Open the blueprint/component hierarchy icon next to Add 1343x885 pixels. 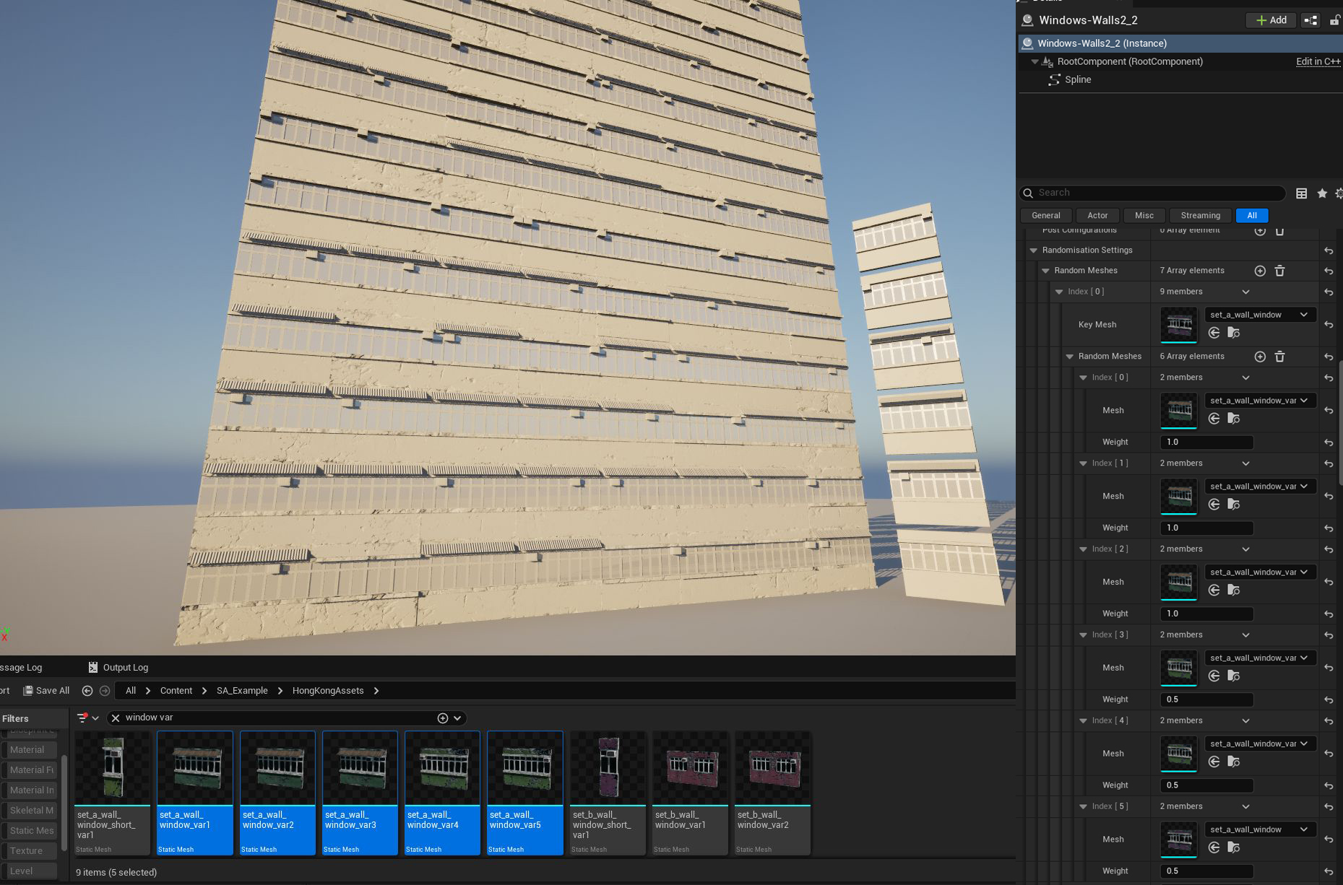coord(1310,20)
